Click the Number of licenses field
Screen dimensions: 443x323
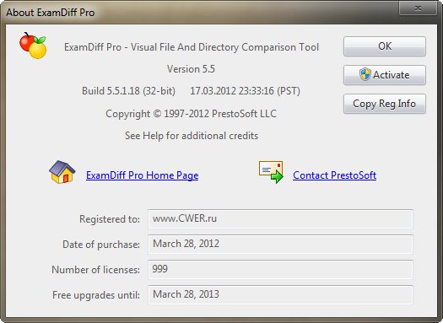coord(280,269)
